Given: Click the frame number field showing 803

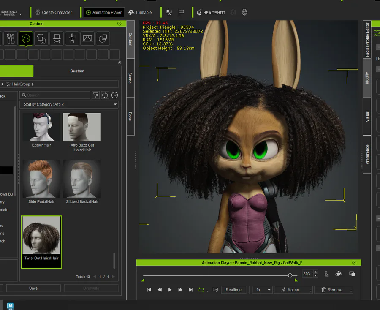Looking at the screenshot, I should coord(307,274).
